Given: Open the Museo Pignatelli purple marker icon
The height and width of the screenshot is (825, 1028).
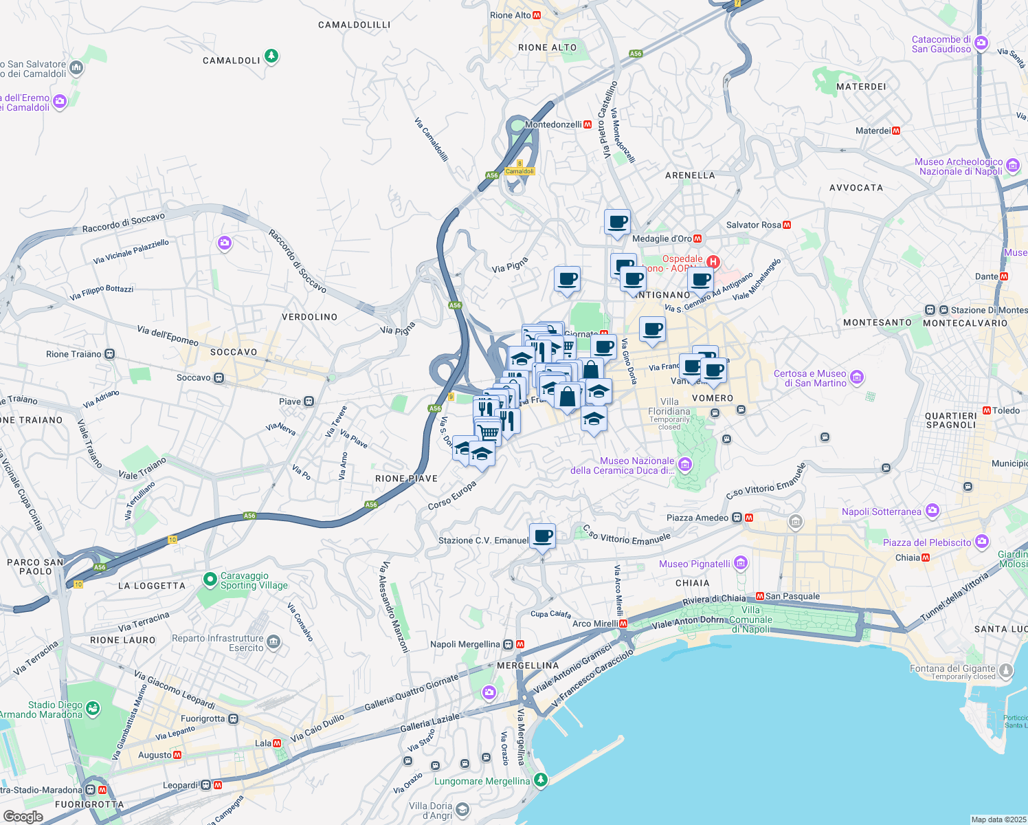Looking at the screenshot, I should point(740,563).
